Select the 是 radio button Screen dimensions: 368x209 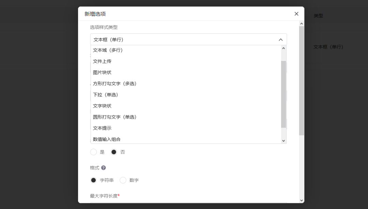tap(93, 152)
